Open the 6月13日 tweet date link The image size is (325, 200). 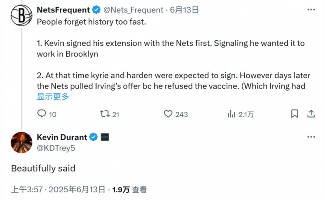point(178,10)
